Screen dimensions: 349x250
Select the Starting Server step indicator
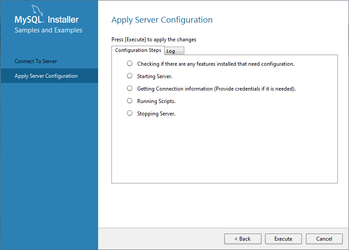(130, 76)
